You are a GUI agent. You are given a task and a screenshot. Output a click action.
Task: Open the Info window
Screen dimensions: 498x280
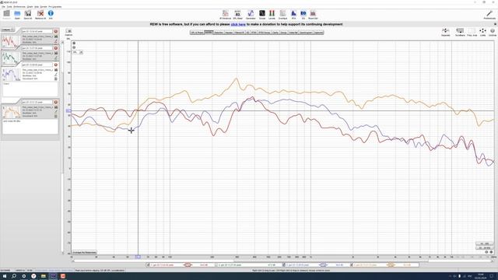coord(51,14)
